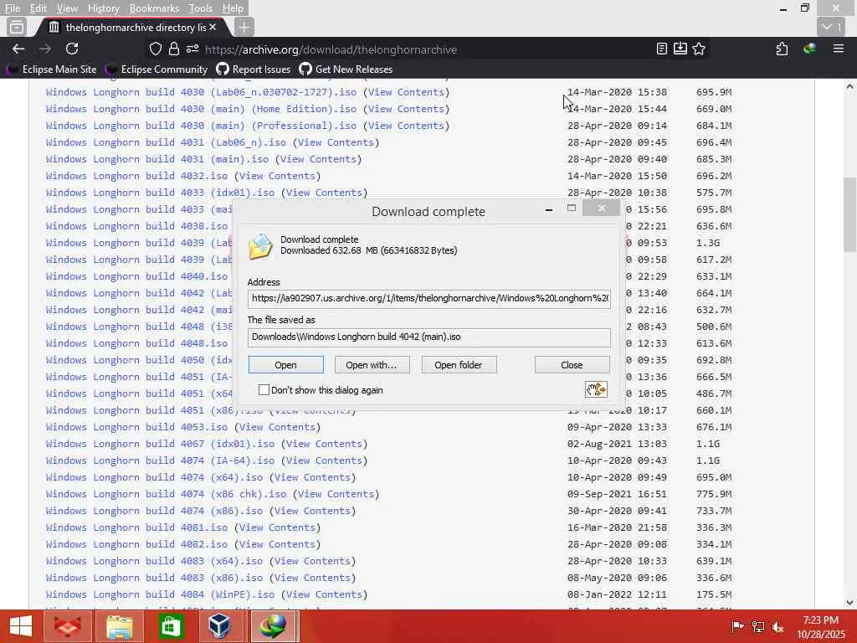Minimize the Download complete dialog
The width and height of the screenshot is (857, 643).
(549, 210)
